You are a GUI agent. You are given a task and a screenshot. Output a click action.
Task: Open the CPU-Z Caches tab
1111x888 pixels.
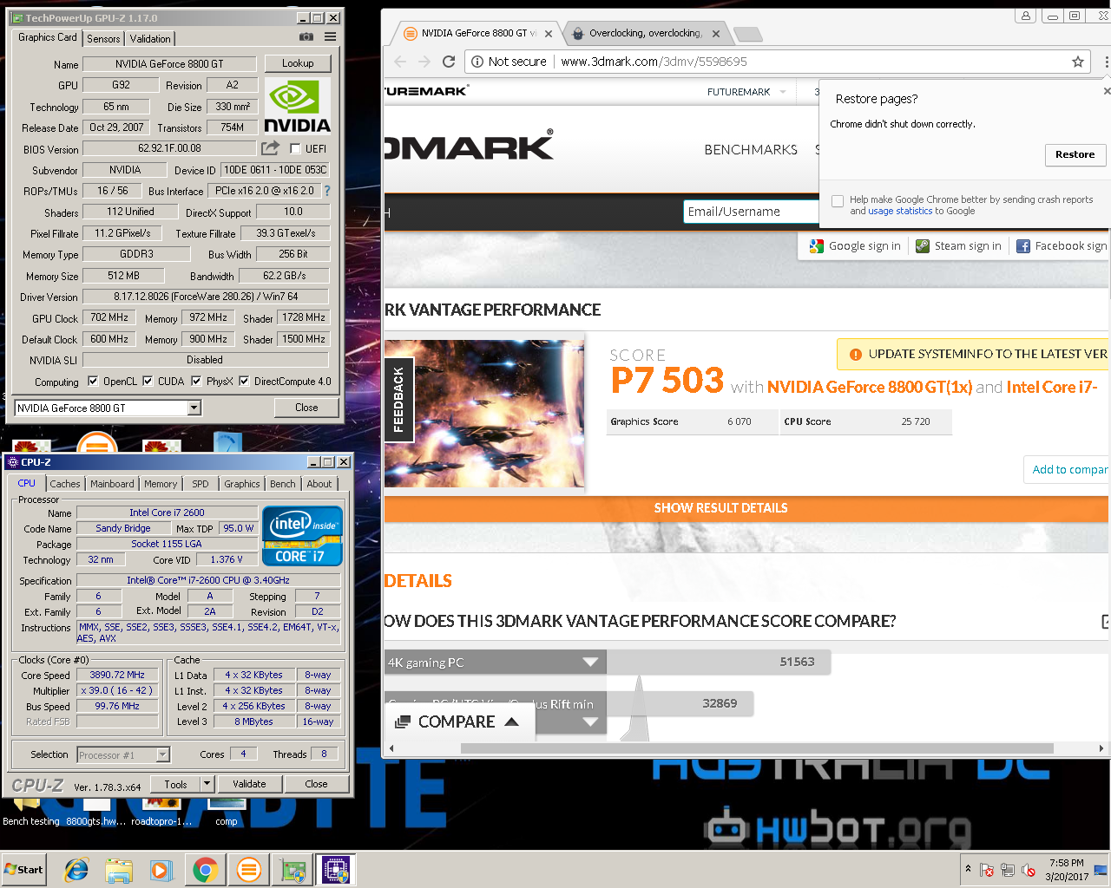(65, 484)
